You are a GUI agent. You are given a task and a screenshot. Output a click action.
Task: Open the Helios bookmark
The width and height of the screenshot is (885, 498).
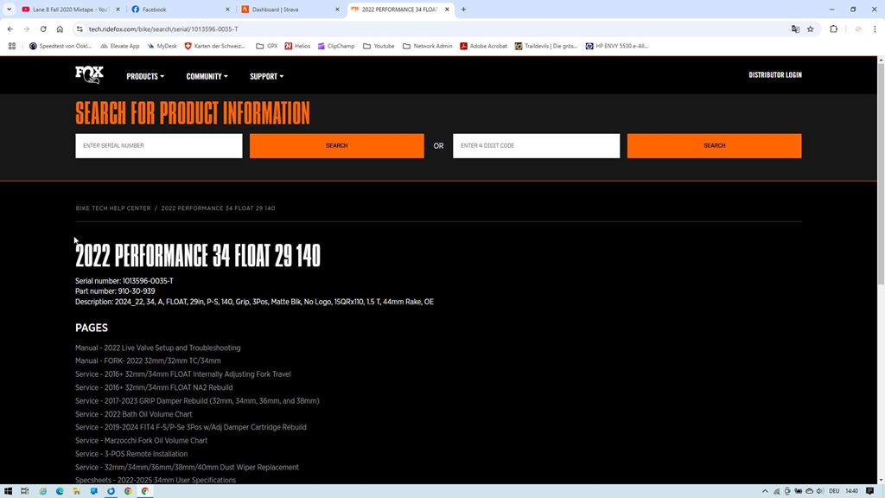click(297, 46)
